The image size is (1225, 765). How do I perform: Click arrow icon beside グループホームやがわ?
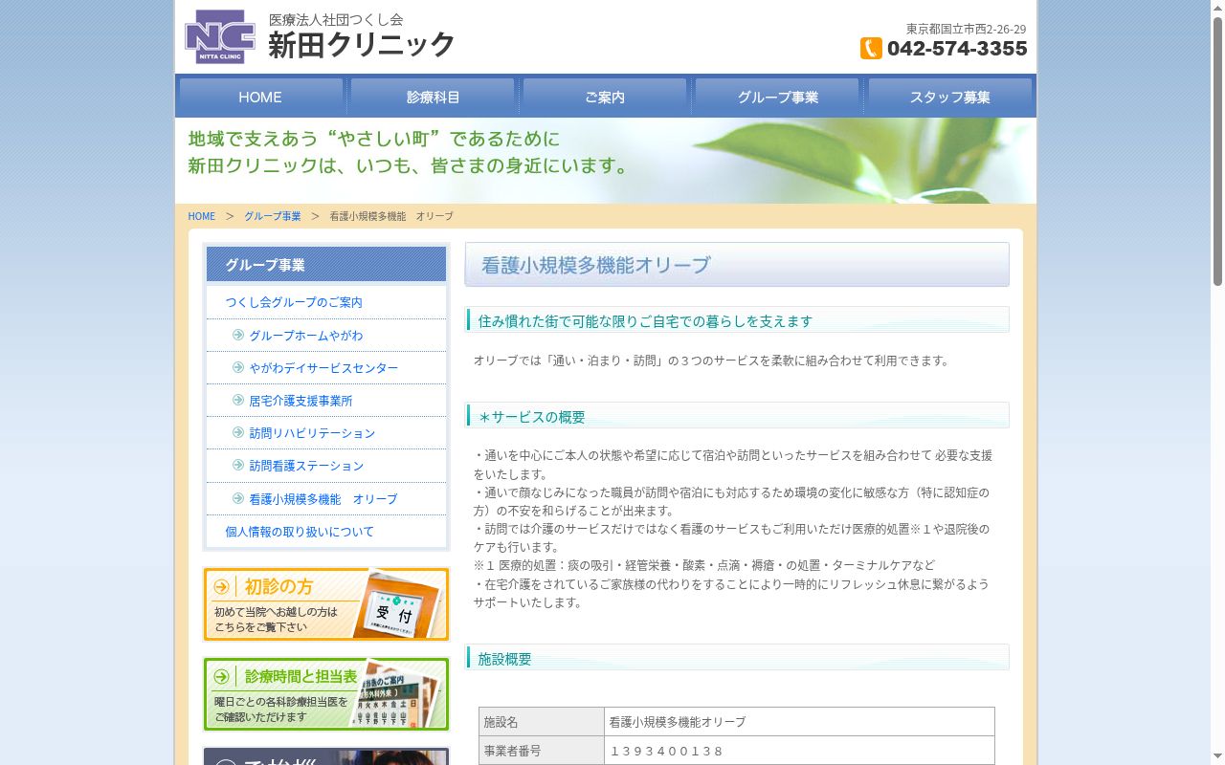tap(238, 335)
